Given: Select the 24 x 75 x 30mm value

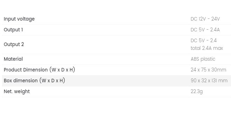Looking at the screenshot, I should (x=208, y=70).
